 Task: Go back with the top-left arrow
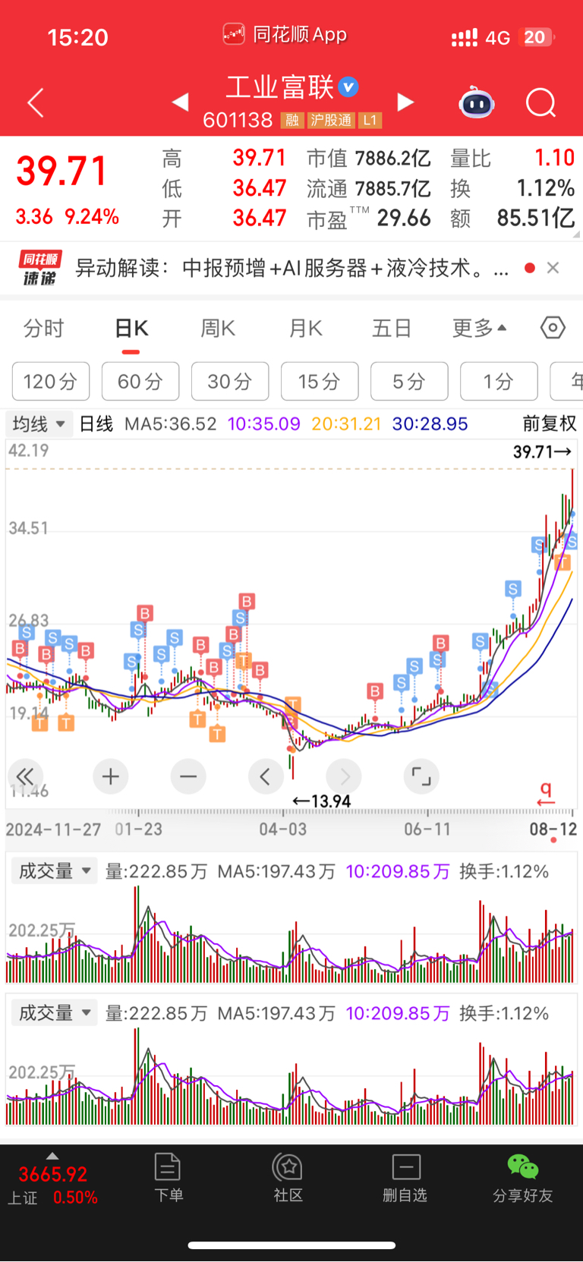36,102
